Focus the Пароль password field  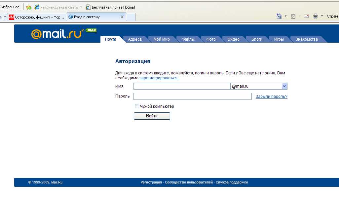tap(193, 96)
